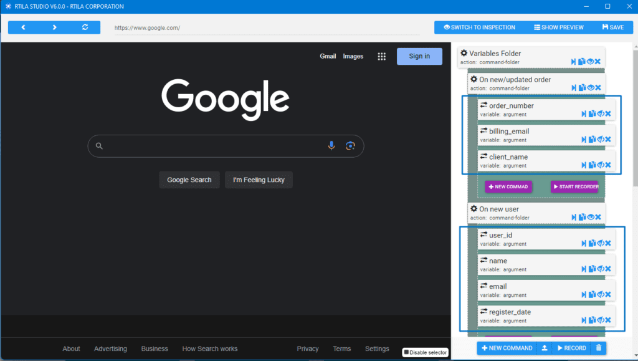This screenshot has width=638, height=361.
Task: Go forward using the browser forward arrow
Action: pos(55,27)
